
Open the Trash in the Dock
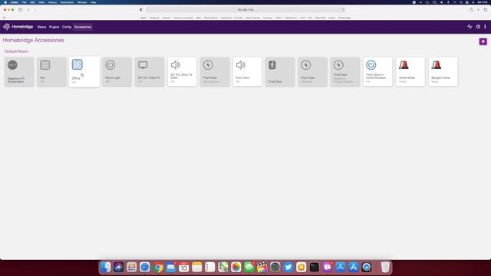(x=385, y=267)
